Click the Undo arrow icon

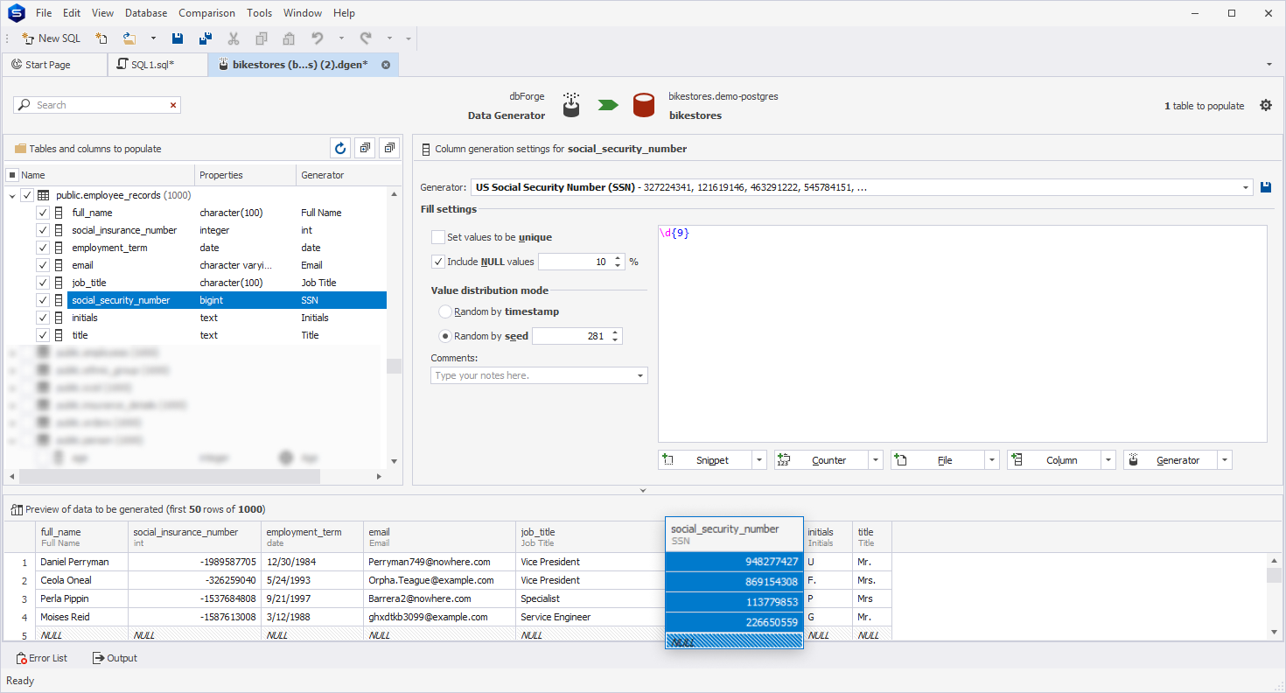click(x=318, y=38)
